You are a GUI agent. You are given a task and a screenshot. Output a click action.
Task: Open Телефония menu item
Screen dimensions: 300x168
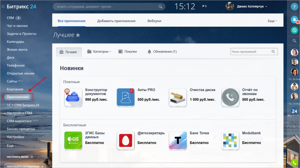click(16, 65)
